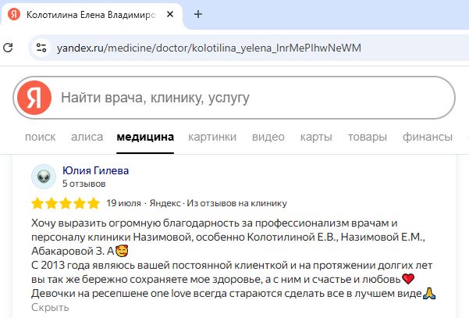Select the медицина tab
Image resolution: width=469 pixels, height=318 pixels.
[144, 137]
